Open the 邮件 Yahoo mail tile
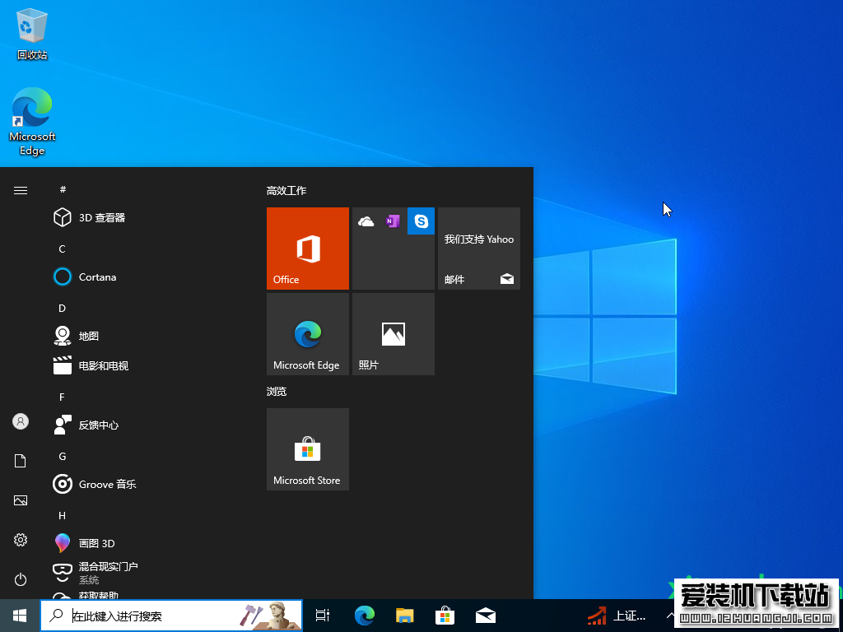Screen dimensions: 843x632 click(479, 249)
